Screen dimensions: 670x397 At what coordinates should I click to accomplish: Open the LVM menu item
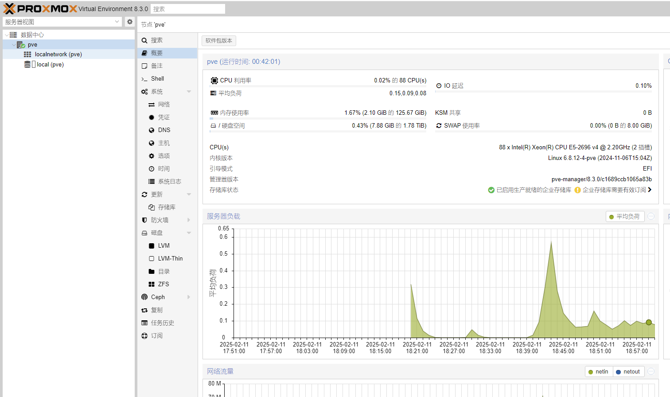pyautogui.click(x=167, y=246)
